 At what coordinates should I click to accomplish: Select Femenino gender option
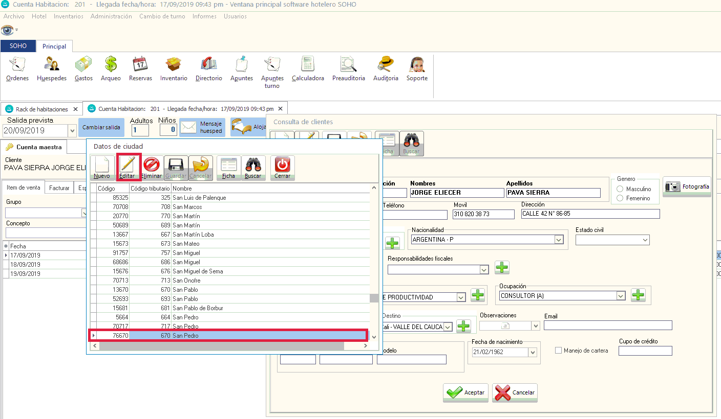click(x=620, y=198)
